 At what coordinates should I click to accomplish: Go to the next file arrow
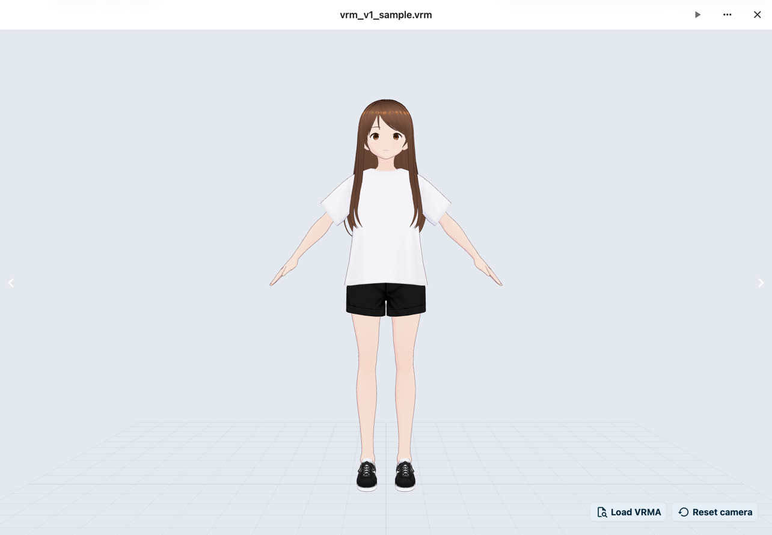pyautogui.click(x=761, y=283)
